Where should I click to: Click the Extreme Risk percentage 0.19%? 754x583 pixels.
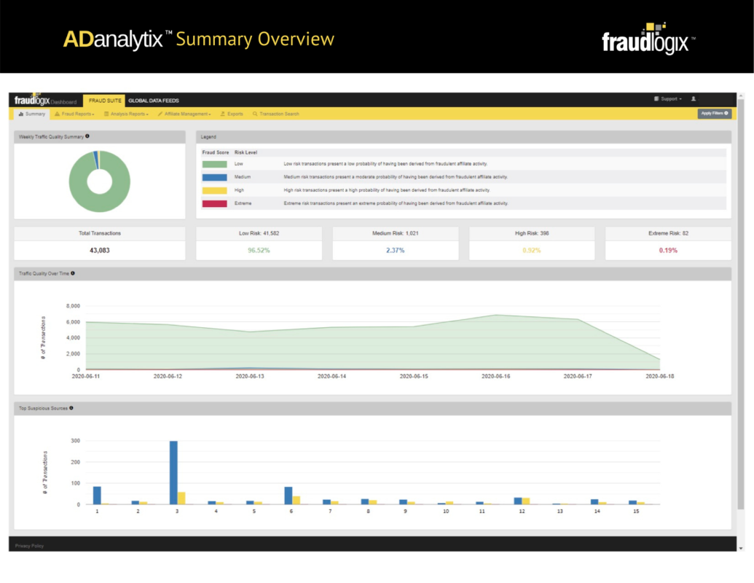coord(668,251)
